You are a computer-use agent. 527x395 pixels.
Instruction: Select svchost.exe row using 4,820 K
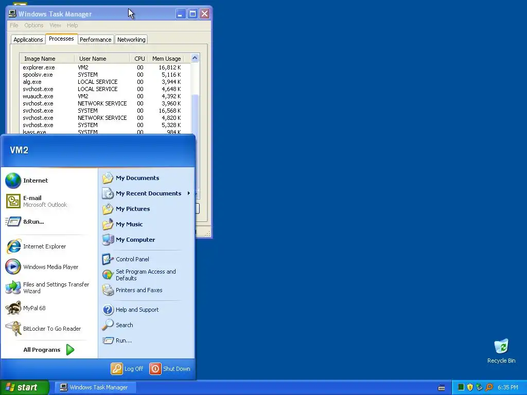pyautogui.click(x=105, y=118)
